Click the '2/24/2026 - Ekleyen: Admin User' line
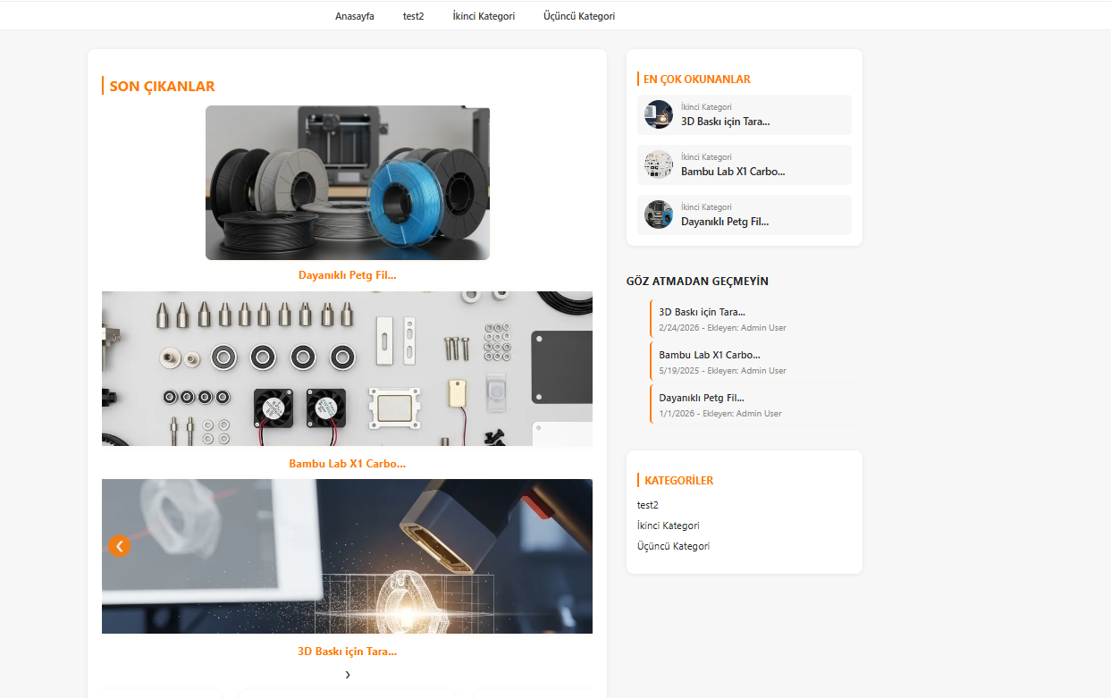The height and width of the screenshot is (698, 1111). point(723,328)
